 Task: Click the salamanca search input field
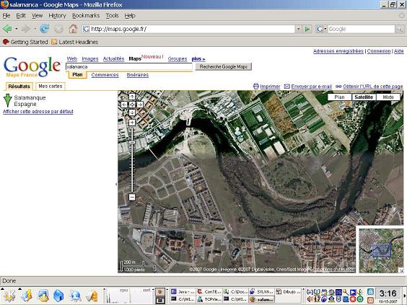coord(129,66)
